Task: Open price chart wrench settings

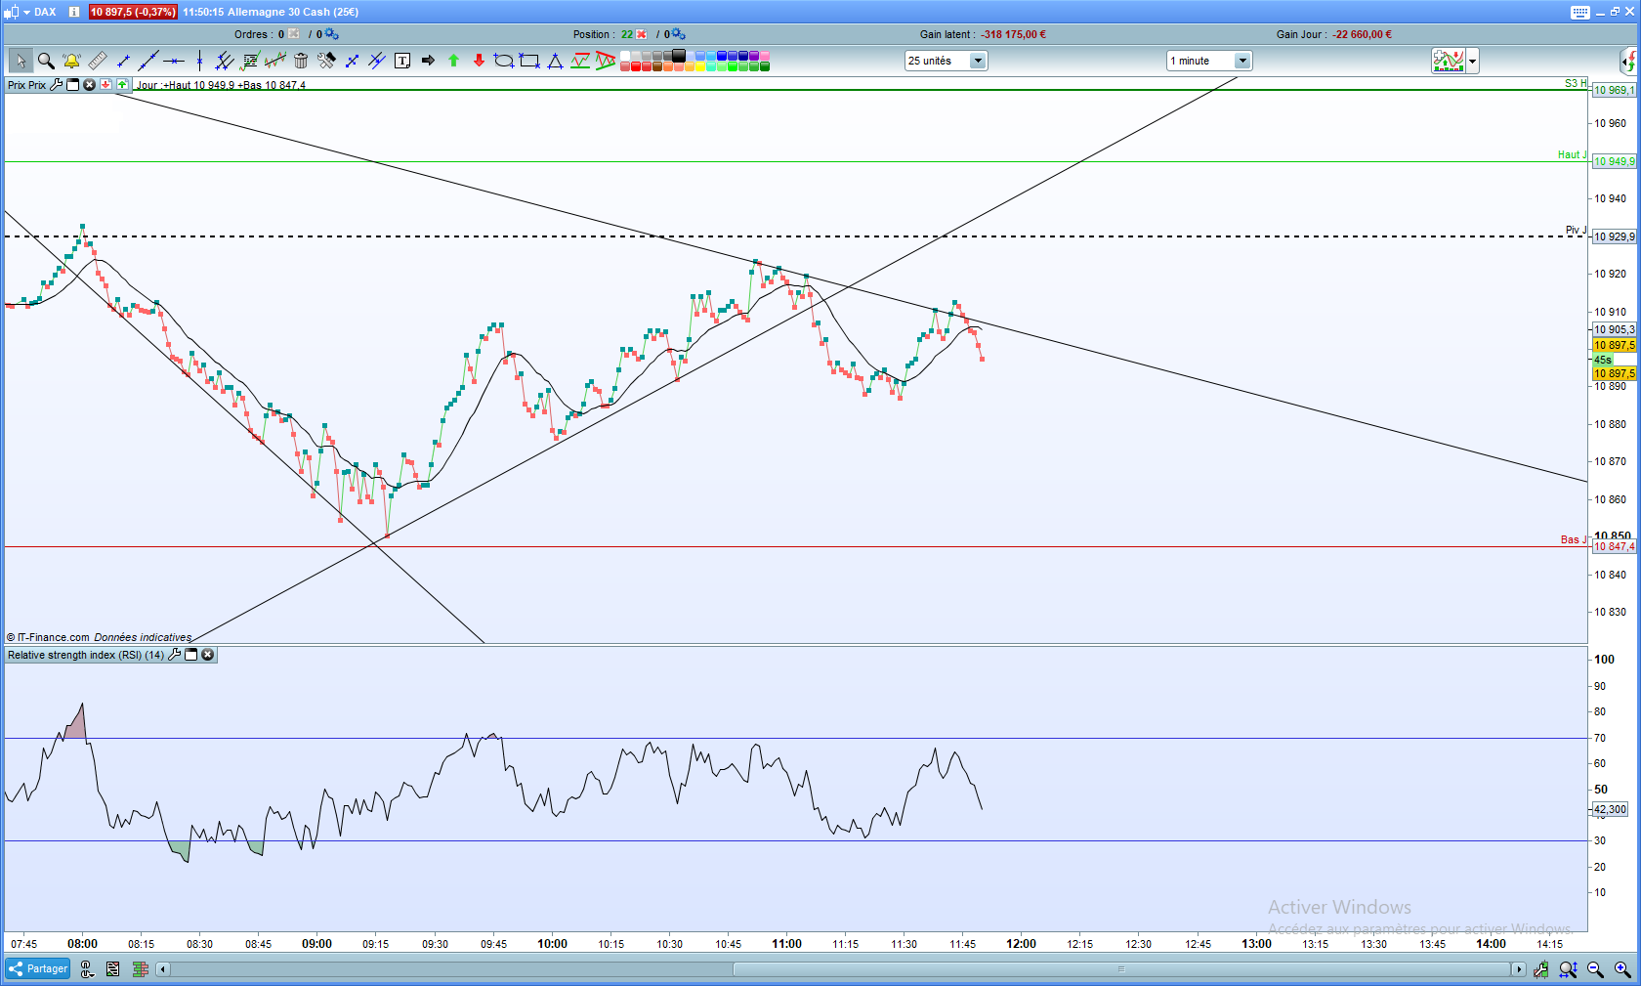Action: coord(57,85)
